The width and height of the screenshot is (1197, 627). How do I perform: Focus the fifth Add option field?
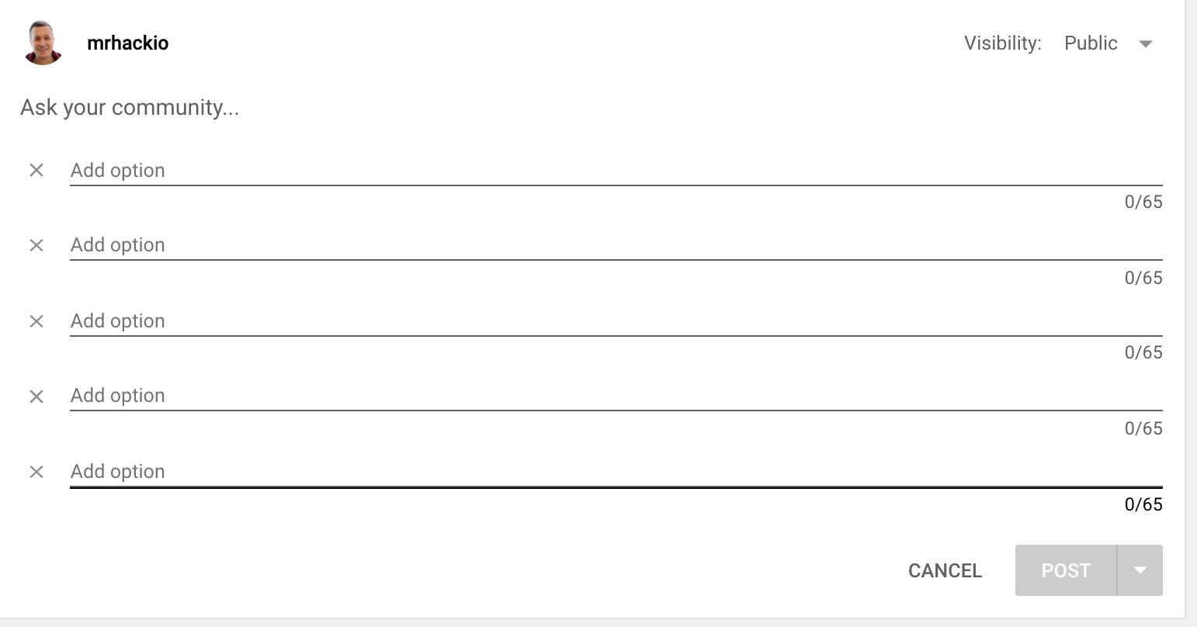click(x=613, y=472)
